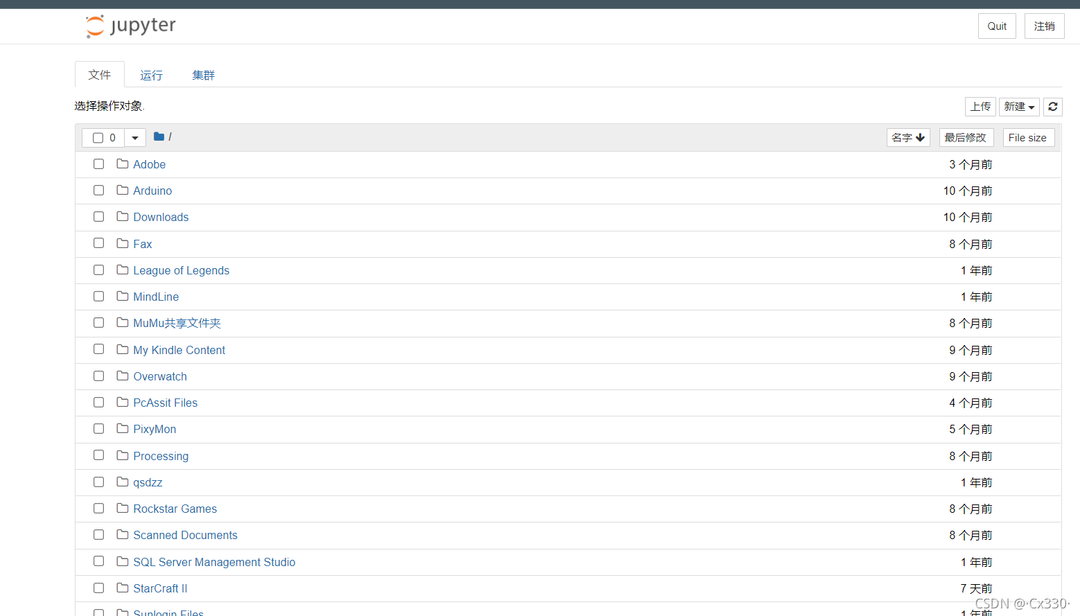Check the Adobe folder checkbox

pos(99,164)
